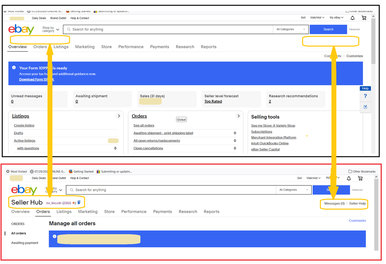Click info icon in Form 1099 banner
The image size is (386, 264).
click(x=14, y=67)
